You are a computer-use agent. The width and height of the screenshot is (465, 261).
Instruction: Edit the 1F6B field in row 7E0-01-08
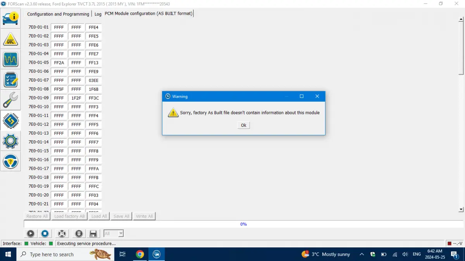click(x=93, y=89)
